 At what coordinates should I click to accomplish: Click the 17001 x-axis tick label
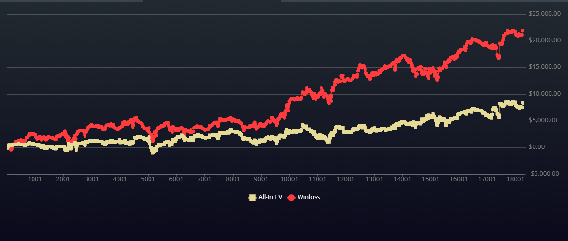coord(487,179)
